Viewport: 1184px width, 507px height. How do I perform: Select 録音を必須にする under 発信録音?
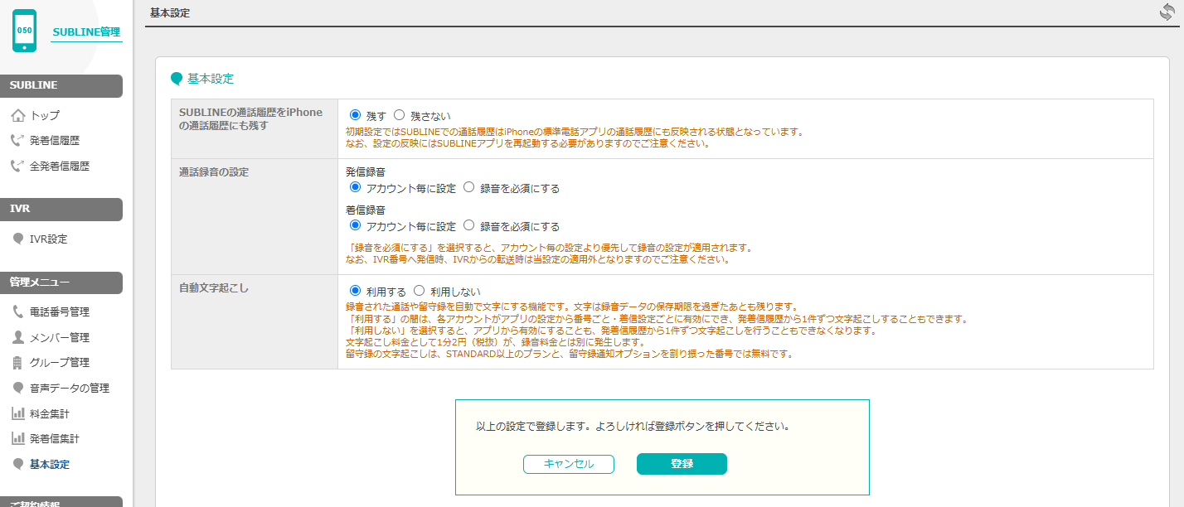coord(469,187)
